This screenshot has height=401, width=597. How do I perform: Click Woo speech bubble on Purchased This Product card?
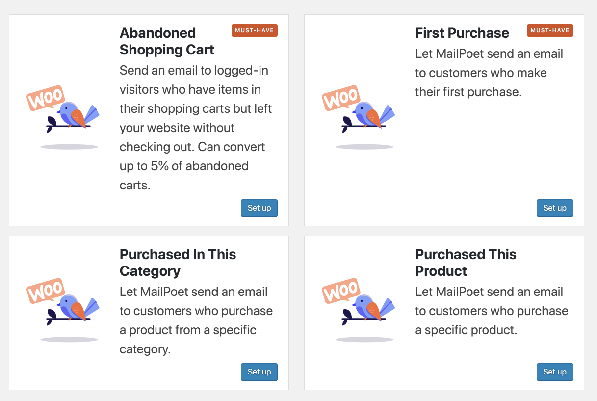[x=341, y=291]
